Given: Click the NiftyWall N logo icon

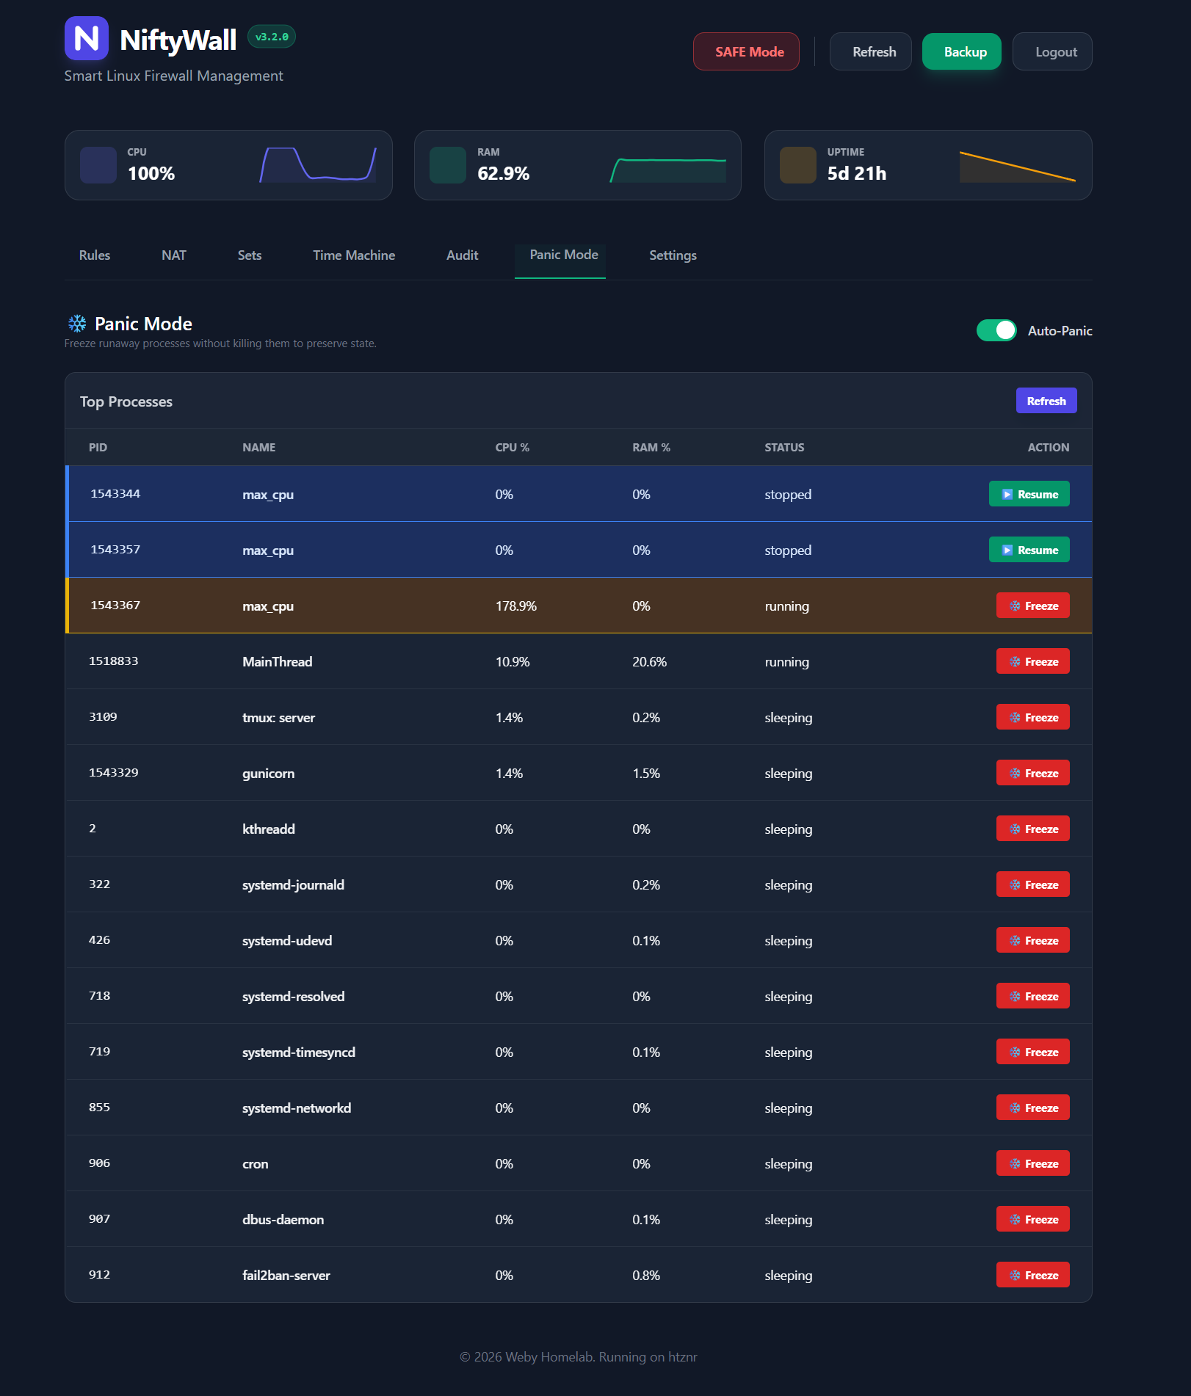Looking at the screenshot, I should tap(87, 38).
